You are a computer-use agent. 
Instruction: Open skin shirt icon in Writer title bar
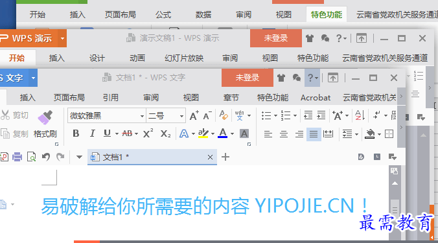pyautogui.click(x=281, y=78)
